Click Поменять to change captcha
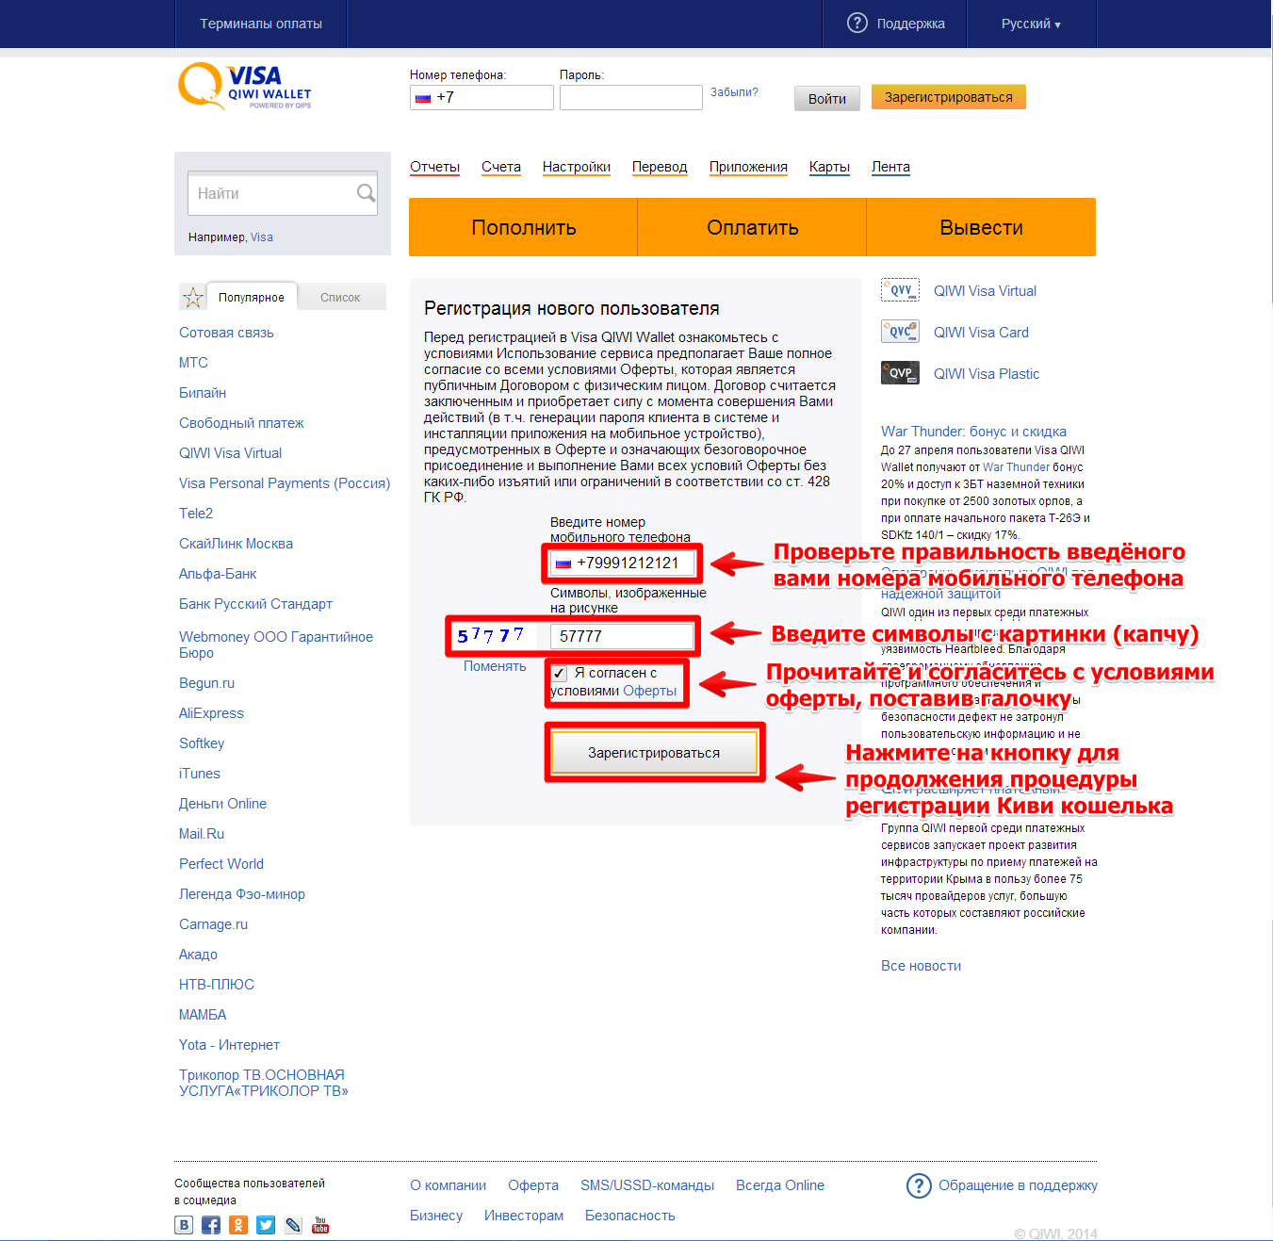The width and height of the screenshot is (1273, 1241). click(495, 666)
